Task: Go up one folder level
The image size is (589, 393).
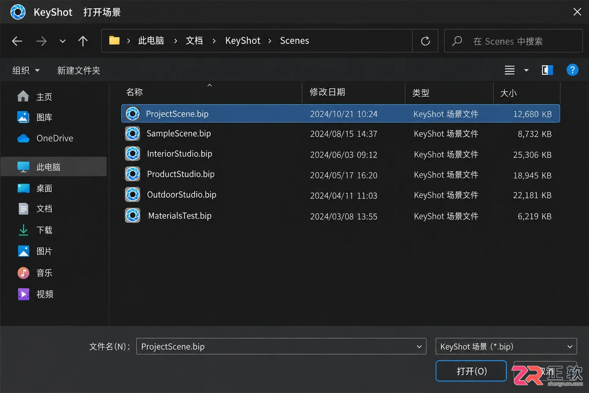Action: 83,41
